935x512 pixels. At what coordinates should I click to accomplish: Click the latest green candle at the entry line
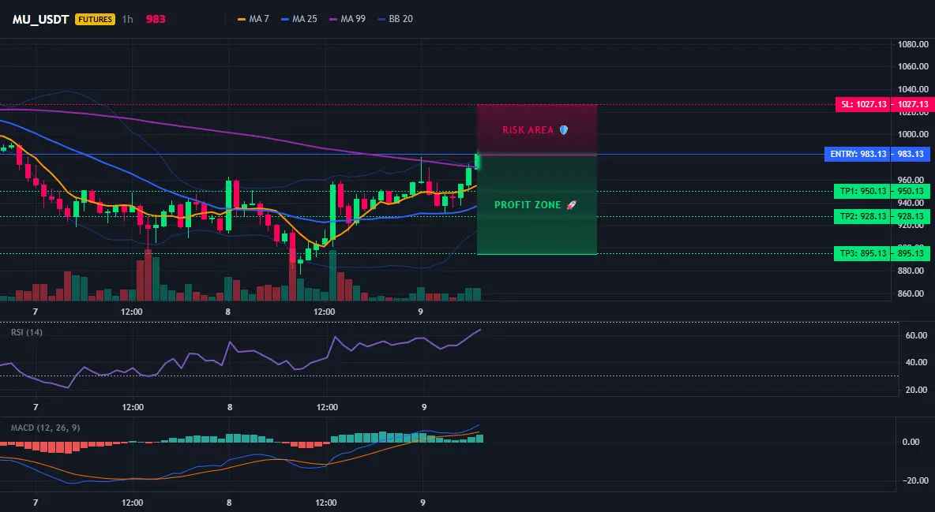477,161
